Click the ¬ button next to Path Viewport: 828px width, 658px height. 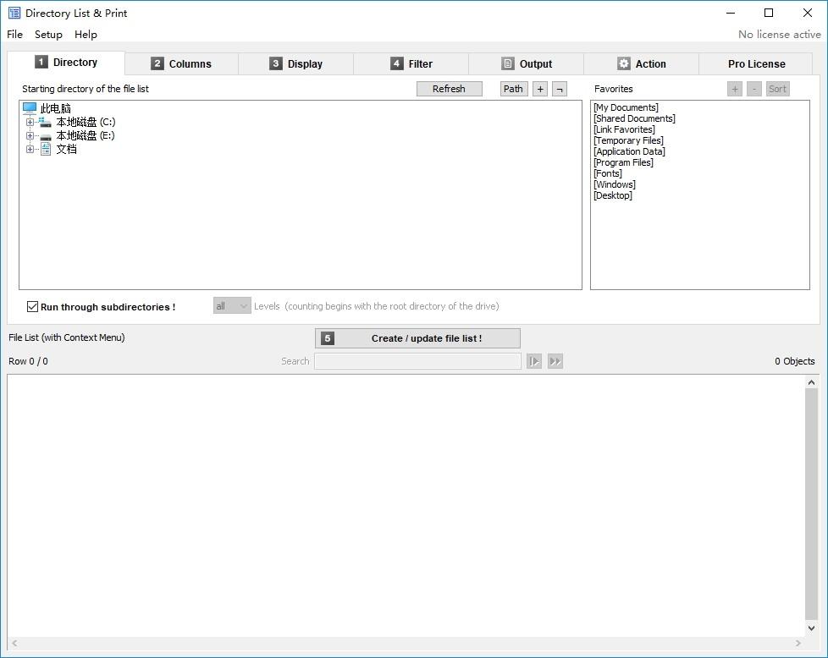560,89
